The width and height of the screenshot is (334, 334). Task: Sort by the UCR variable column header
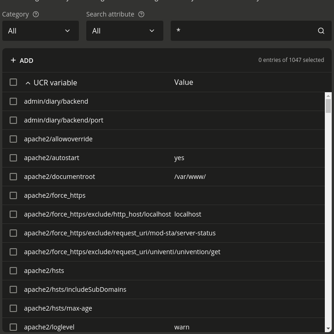click(x=55, y=83)
